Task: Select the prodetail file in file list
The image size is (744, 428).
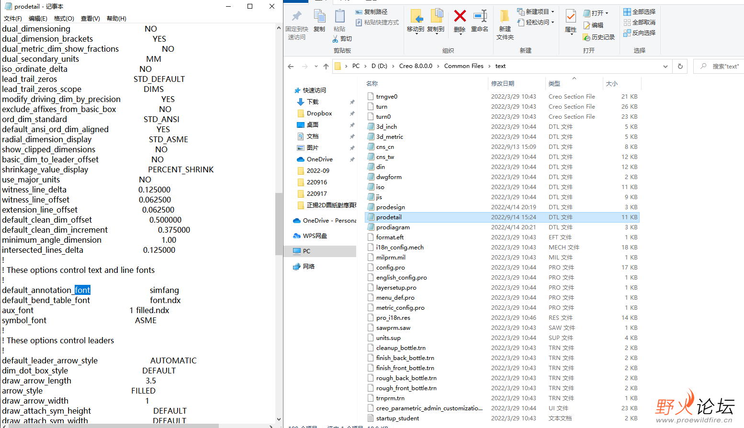Action: point(502,217)
